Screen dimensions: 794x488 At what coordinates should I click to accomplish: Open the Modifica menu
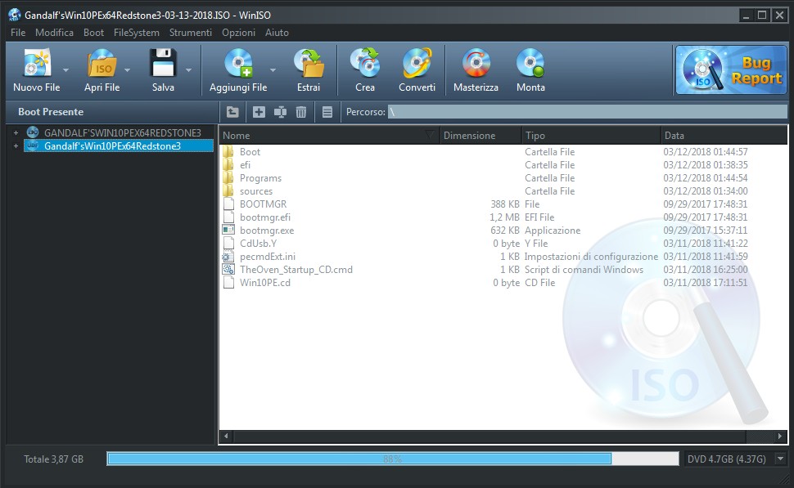54,33
